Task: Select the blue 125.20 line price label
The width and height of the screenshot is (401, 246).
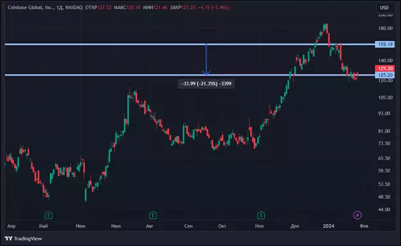Action: pyautogui.click(x=385, y=75)
